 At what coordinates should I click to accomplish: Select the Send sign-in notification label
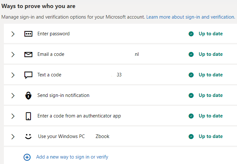[x=63, y=95]
